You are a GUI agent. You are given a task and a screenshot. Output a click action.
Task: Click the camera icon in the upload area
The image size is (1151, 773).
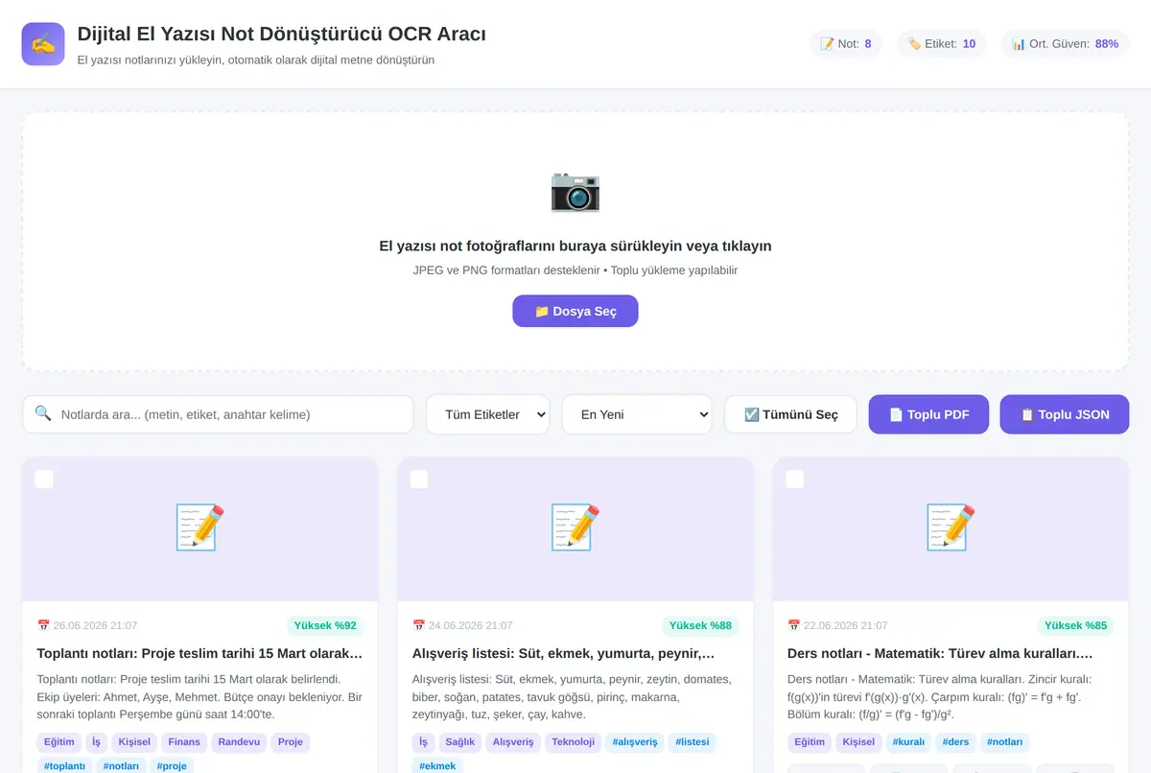click(575, 191)
